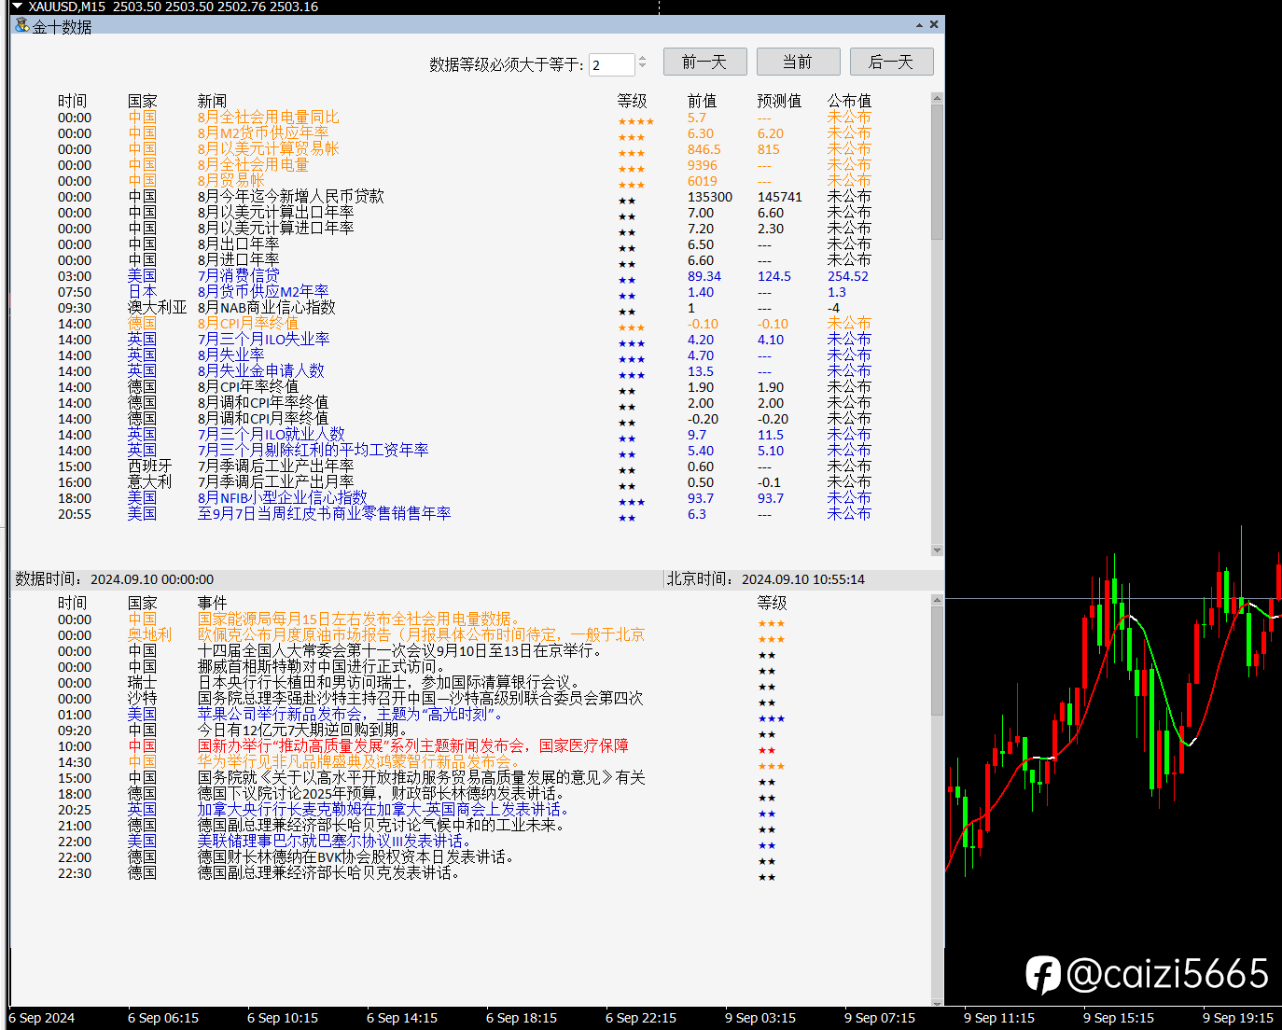Click red star rating of 国新办 event

[767, 750]
